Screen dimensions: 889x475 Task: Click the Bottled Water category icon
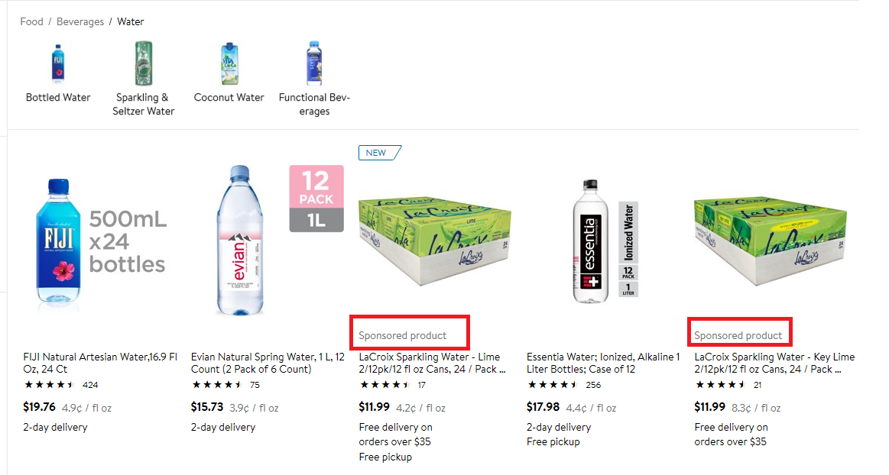pos(58,63)
